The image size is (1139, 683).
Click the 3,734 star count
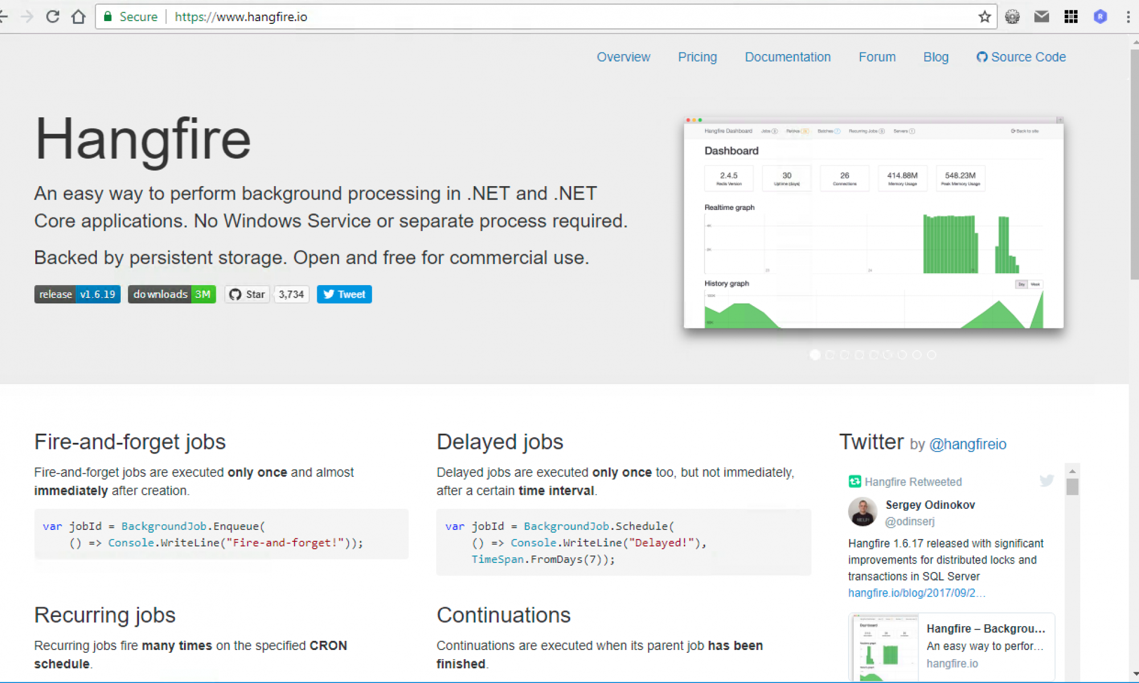[291, 294]
